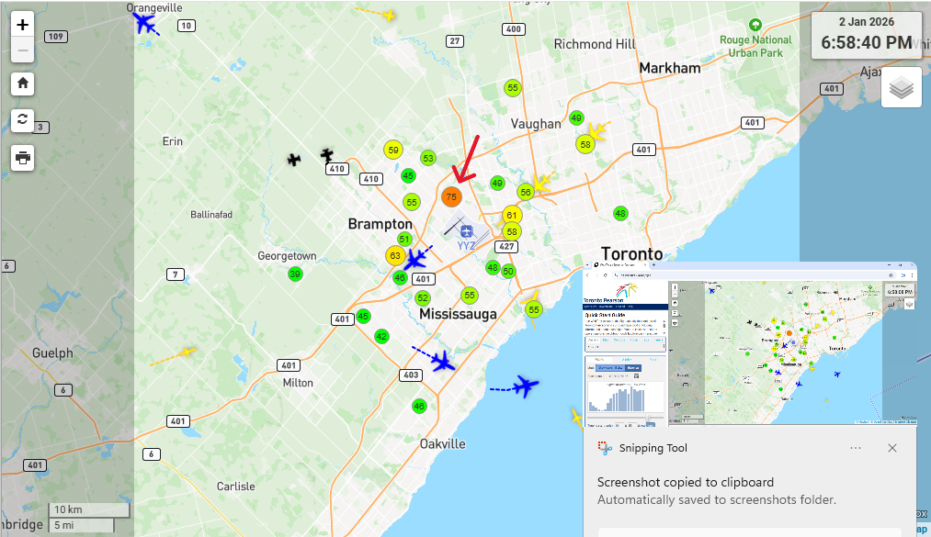This screenshot has height=537, width=931.
Task: Open the screenshot thumbnail preview
Action: coord(750,343)
